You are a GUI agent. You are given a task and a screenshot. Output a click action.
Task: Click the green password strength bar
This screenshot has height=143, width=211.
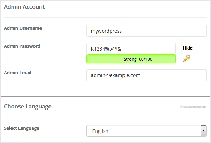point(131,59)
